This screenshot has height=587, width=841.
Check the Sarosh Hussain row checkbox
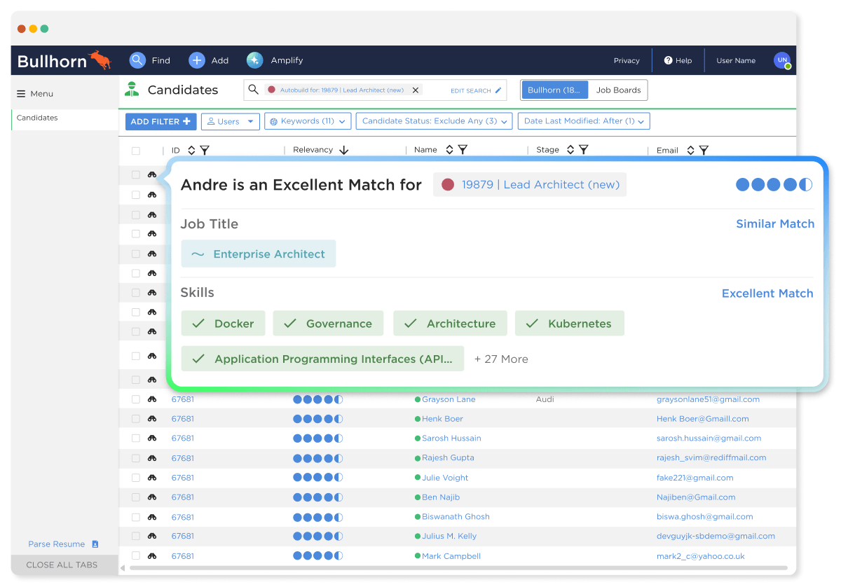136,438
